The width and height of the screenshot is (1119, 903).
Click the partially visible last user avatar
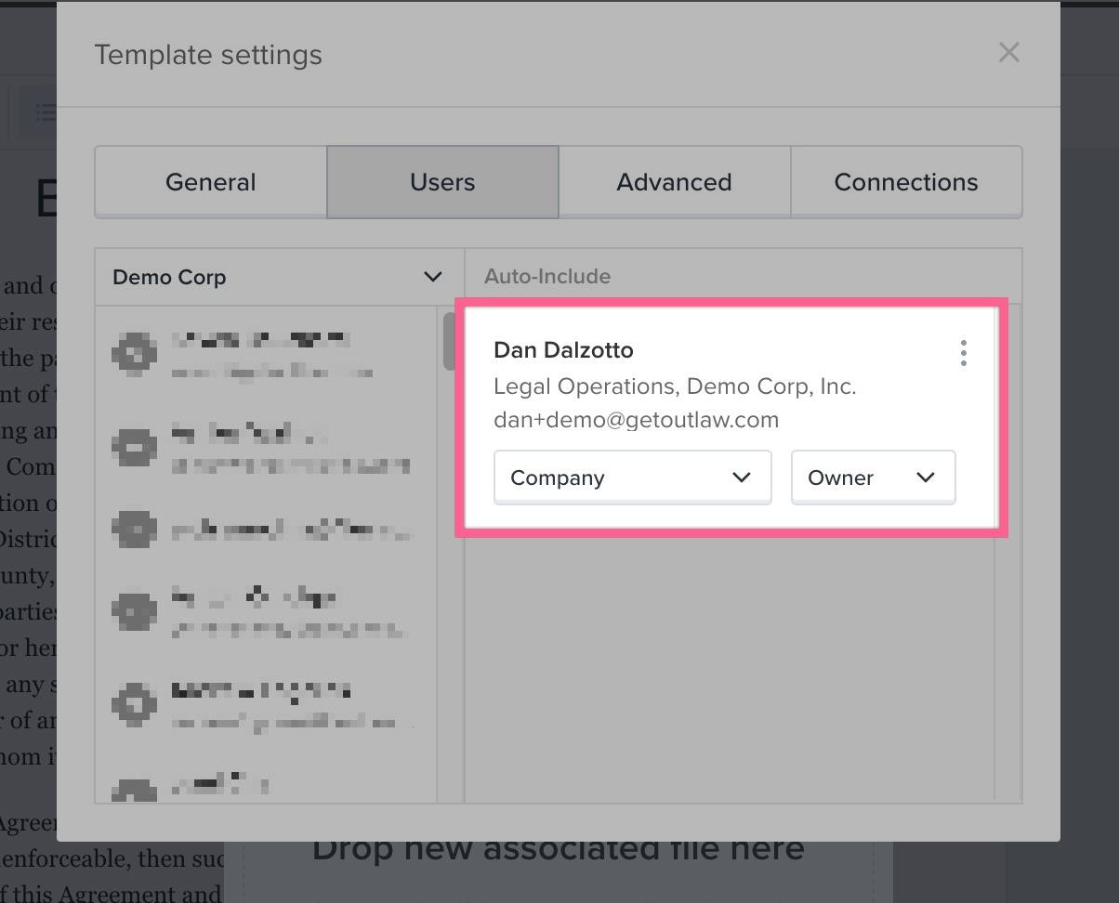[x=135, y=790]
